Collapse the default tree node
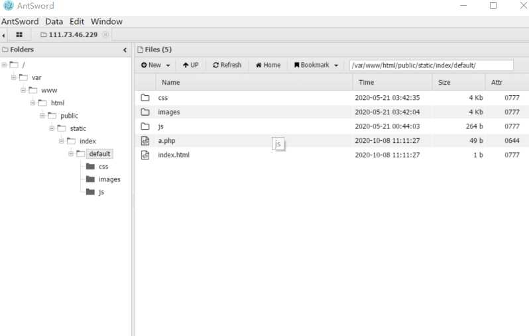 71,154
